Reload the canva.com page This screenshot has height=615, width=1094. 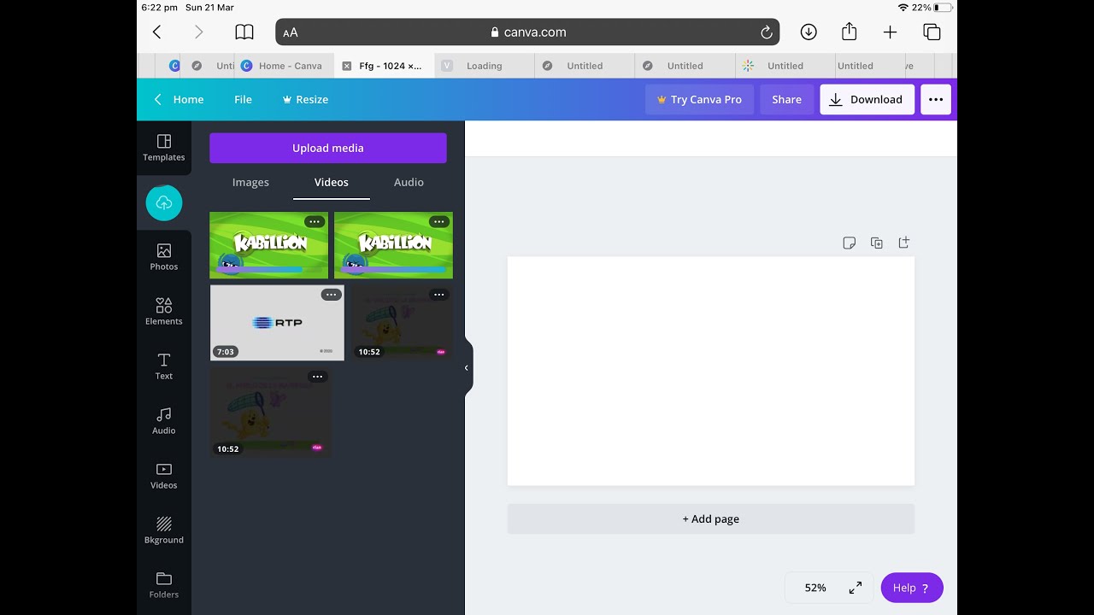point(767,32)
